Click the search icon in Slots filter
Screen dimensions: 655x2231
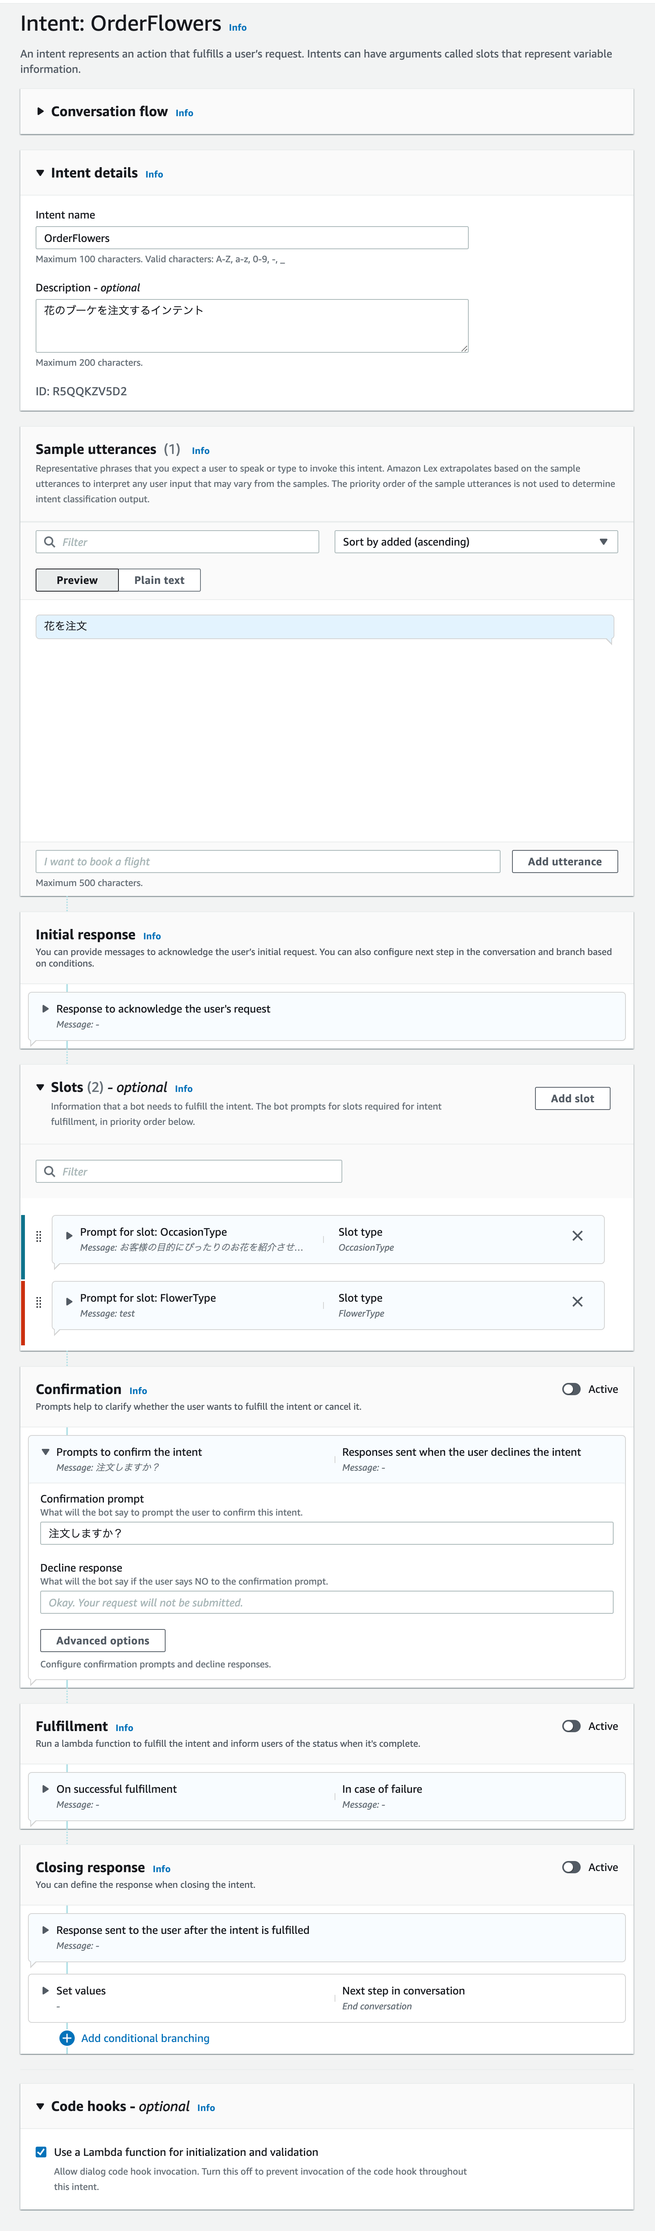click(50, 1171)
